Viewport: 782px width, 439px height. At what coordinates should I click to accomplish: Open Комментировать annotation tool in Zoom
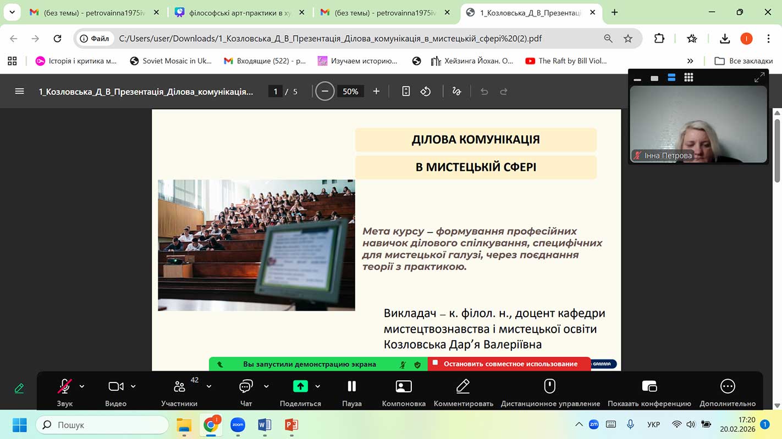coord(463,392)
